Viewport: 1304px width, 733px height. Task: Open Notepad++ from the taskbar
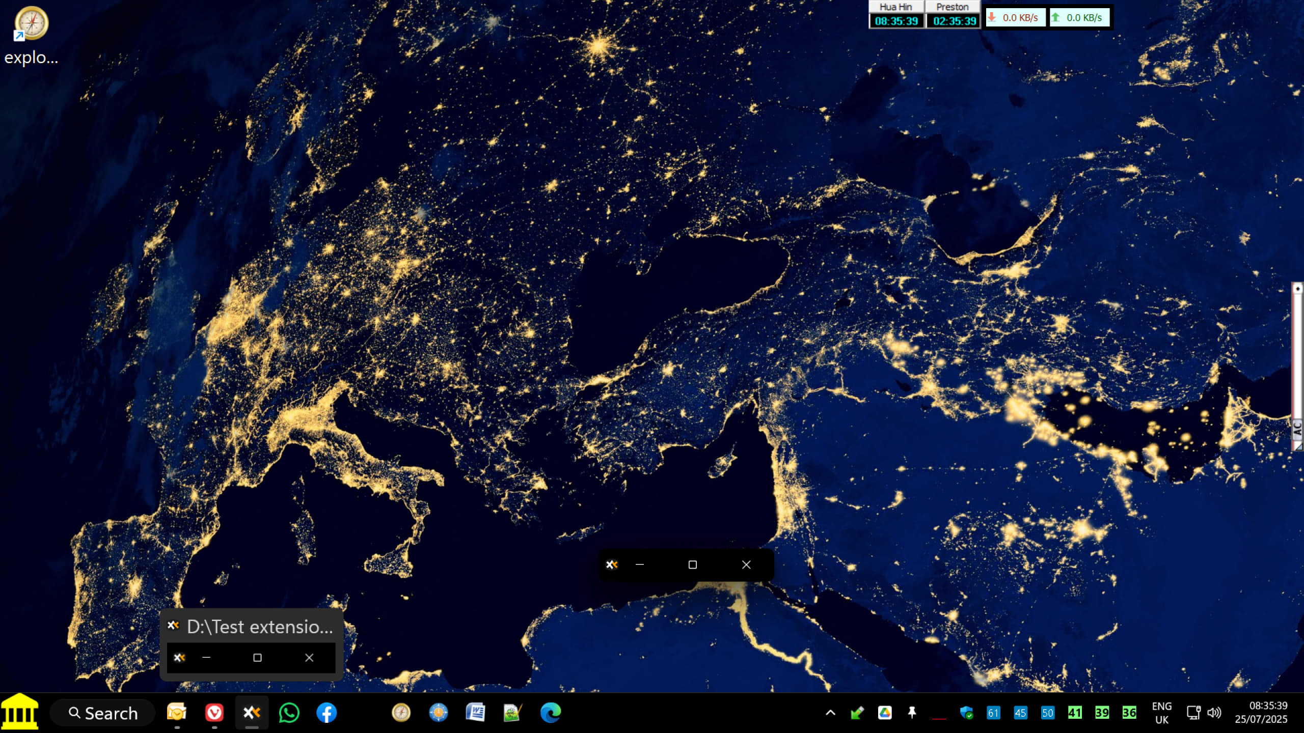click(512, 713)
